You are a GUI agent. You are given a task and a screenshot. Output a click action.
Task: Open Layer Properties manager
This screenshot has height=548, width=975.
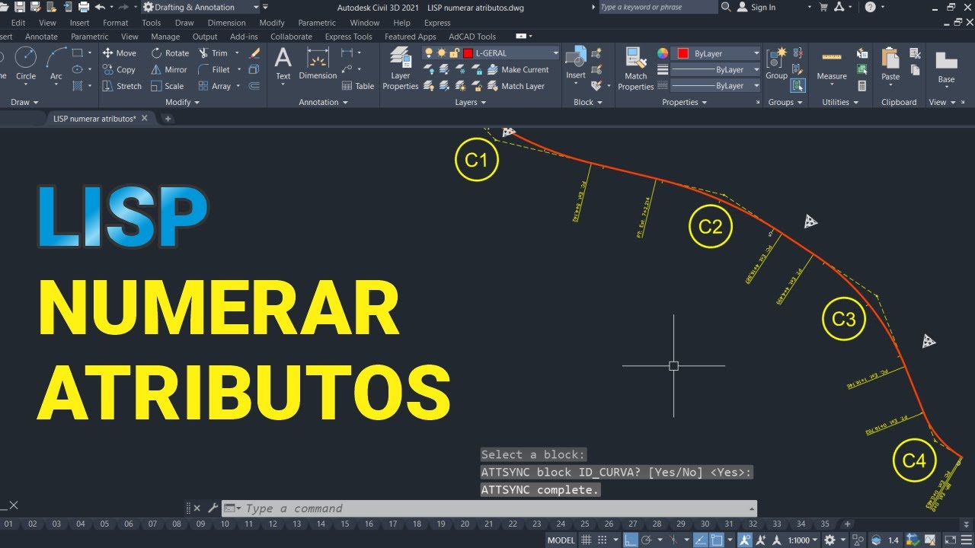point(401,68)
